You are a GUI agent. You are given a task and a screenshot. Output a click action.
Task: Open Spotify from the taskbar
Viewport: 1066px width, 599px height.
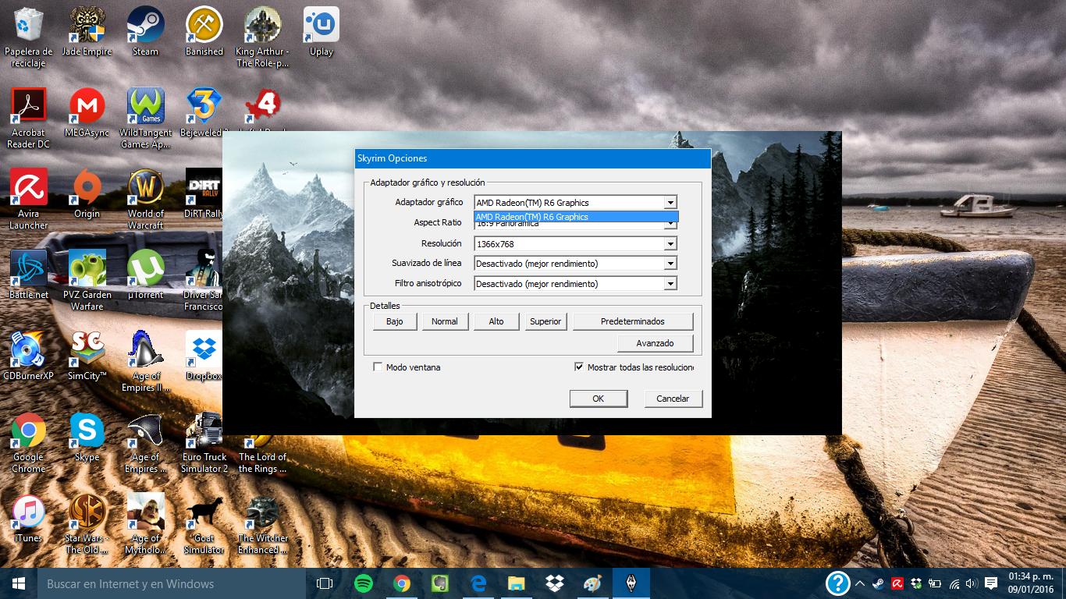[363, 583]
